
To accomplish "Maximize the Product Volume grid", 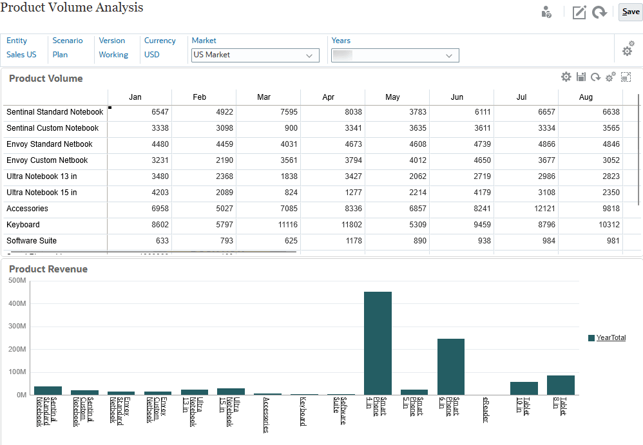I will pyautogui.click(x=626, y=77).
